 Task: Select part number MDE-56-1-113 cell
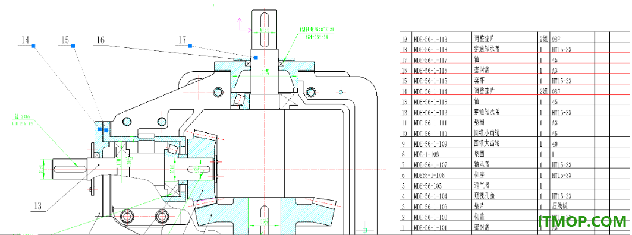430,102
